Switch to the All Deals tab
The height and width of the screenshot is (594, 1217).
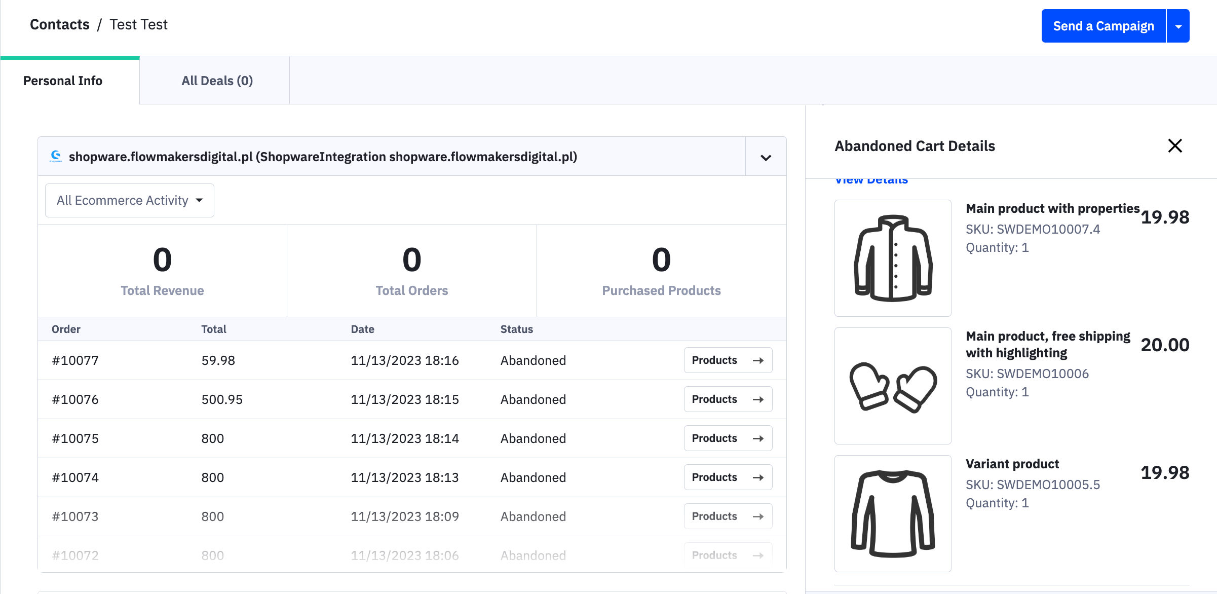point(216,81)
